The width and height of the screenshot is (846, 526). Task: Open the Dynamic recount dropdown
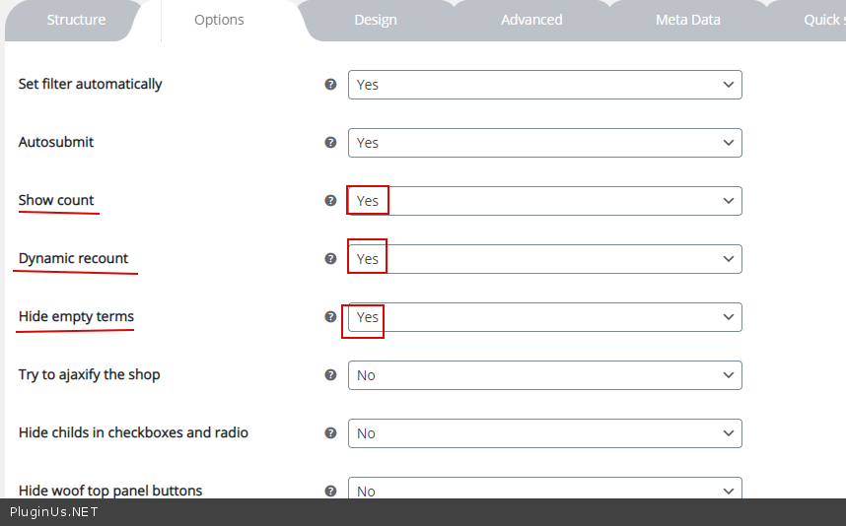544,259
